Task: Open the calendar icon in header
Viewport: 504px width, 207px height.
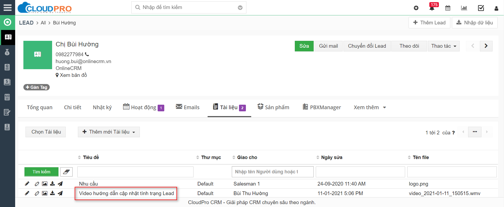Action: point(448,8)
